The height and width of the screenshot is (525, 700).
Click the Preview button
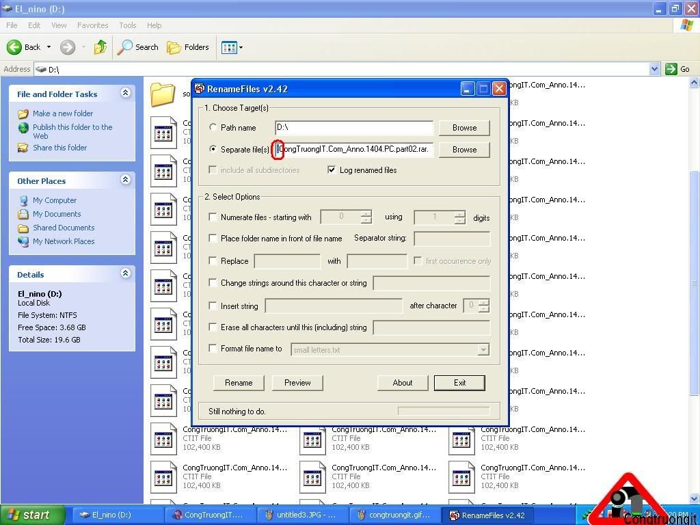click(x=297, y=383)
